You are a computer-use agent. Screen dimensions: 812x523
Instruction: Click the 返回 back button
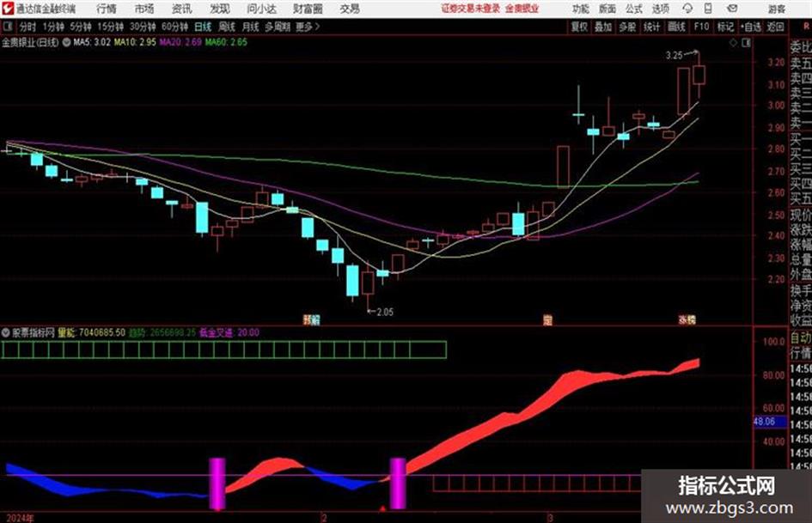pyautogui.click(x=775, y=27)
